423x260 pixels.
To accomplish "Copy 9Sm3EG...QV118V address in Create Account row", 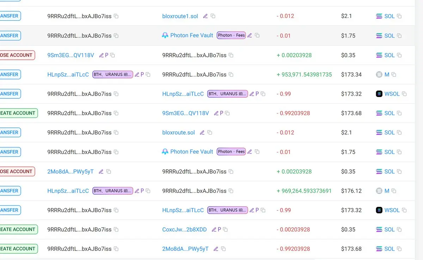I will click(227, 113).
